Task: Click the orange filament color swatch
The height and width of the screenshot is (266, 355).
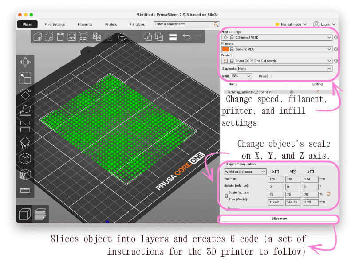Action: click(x=225, y=49)
